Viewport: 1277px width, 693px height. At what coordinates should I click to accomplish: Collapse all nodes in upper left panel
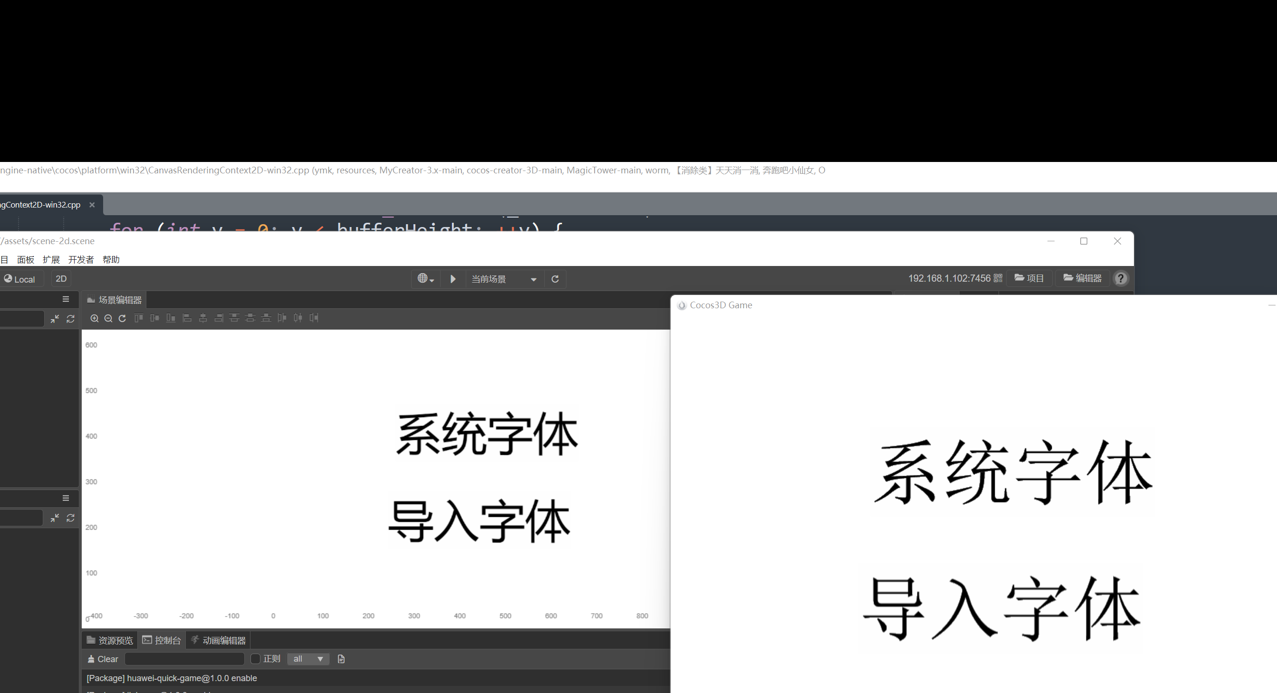55,319
